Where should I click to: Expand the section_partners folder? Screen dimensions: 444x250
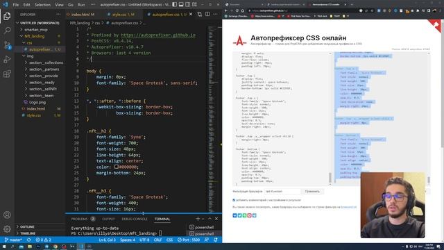point(42,69)
